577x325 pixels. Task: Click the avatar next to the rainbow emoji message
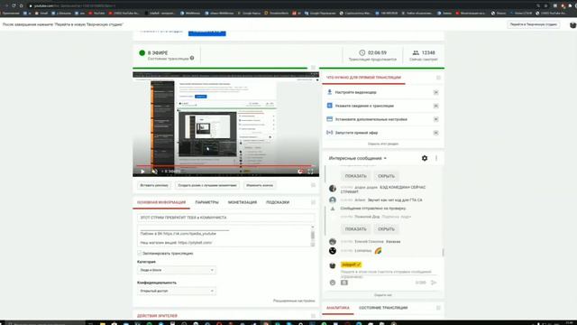tap(333, 251)
